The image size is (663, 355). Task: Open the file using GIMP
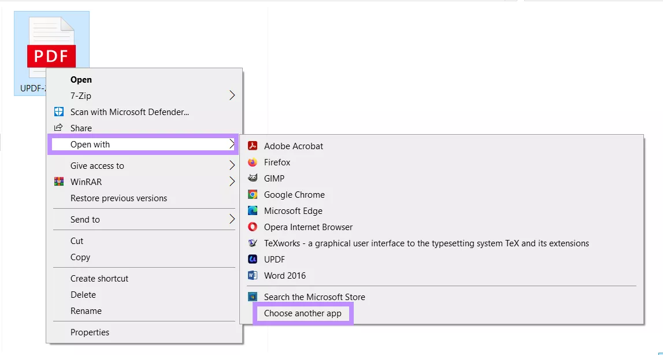[274, 178]
